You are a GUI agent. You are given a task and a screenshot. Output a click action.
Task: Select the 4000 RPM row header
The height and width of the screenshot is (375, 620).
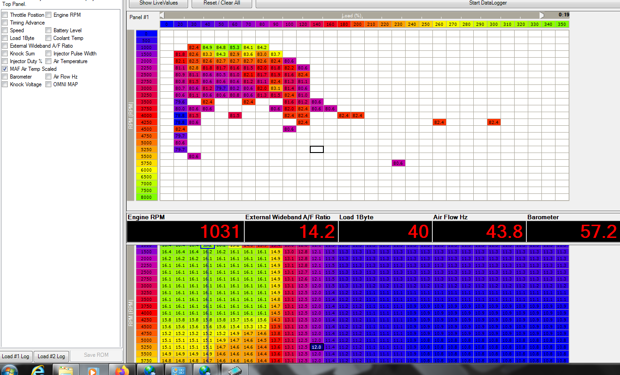pos(146,116)
